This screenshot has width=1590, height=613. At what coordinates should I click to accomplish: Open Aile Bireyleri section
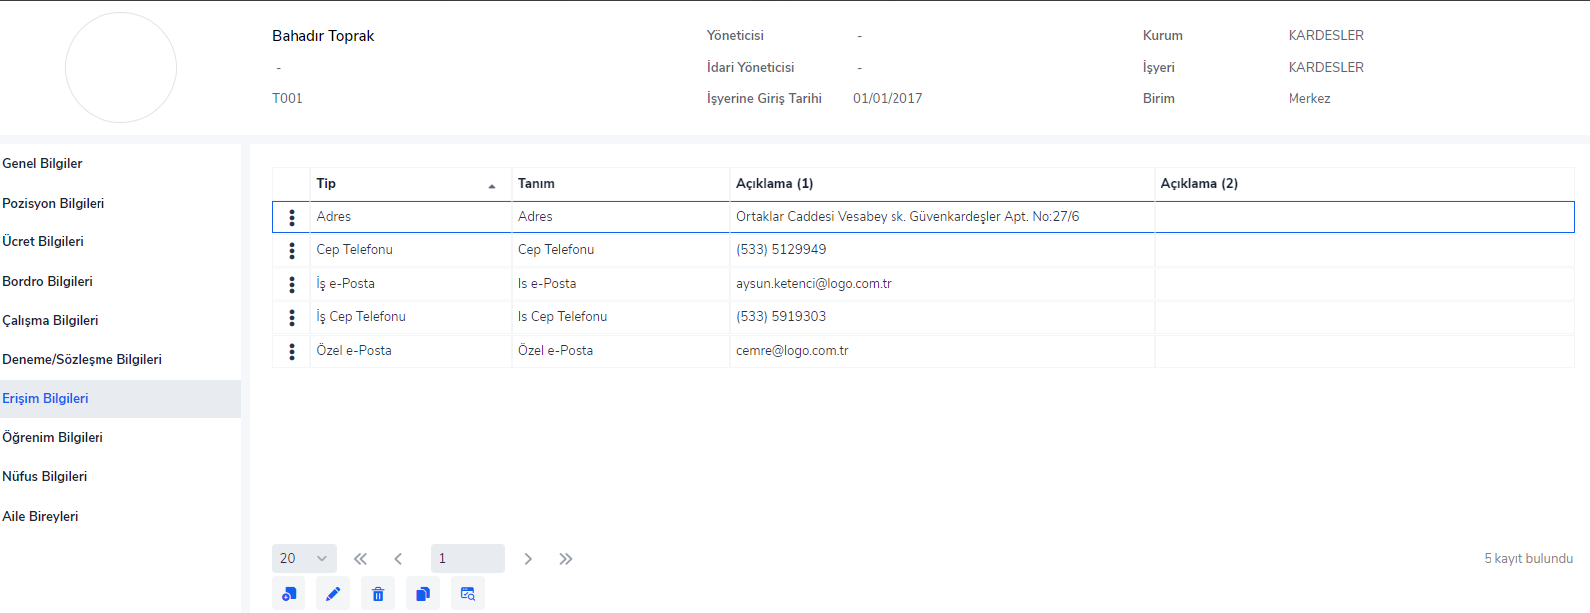pyautogui.click(x=40, y=517)
